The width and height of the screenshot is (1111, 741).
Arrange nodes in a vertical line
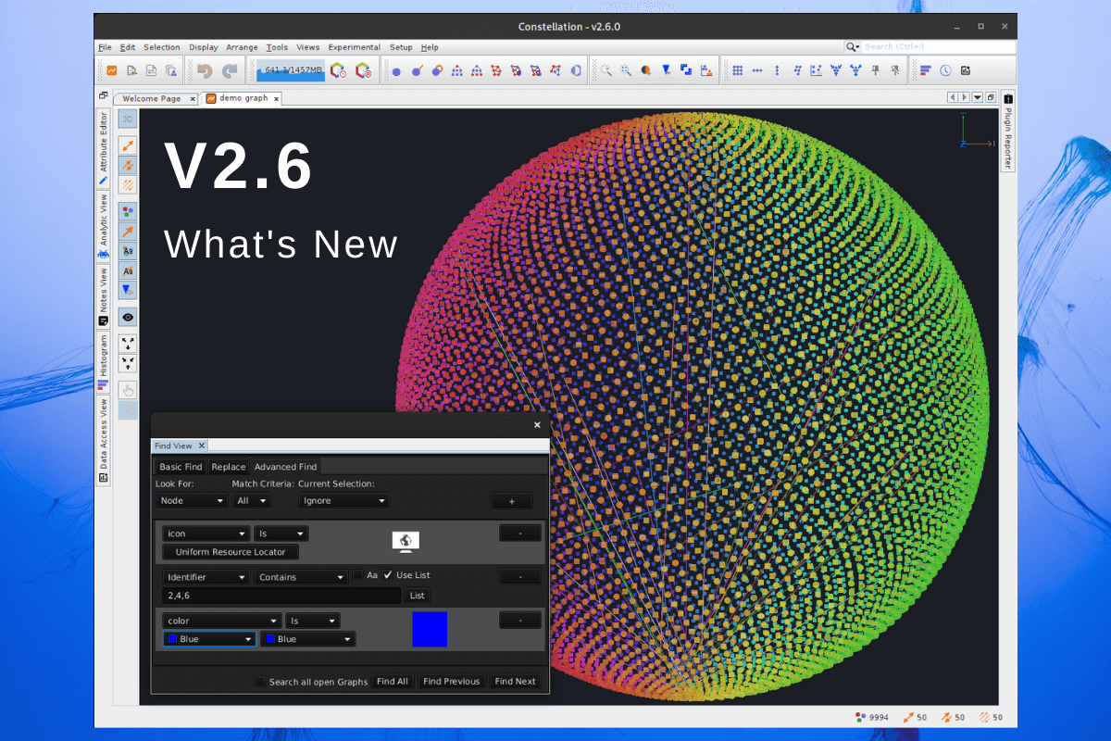click(777, 70)
